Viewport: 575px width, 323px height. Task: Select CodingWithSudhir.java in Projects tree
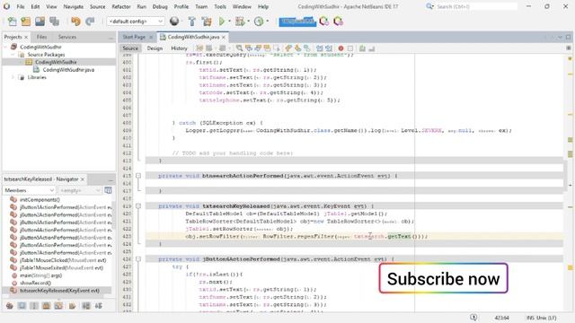pyautogui.click(x=68, y=70)
